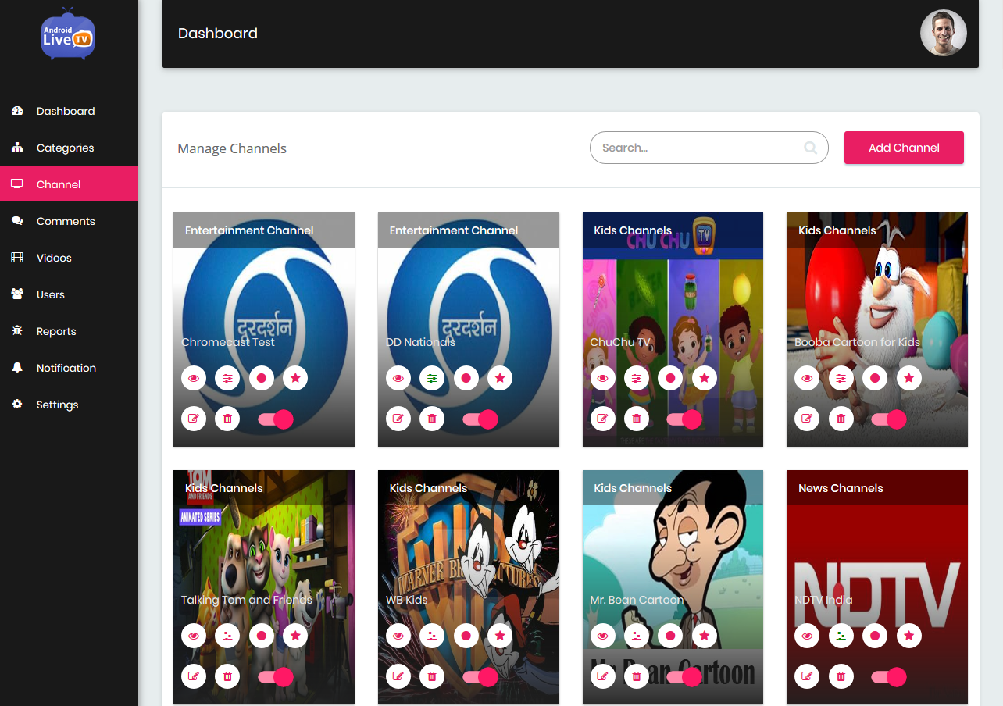
Task: Open the Videos section
Action: 69,258
